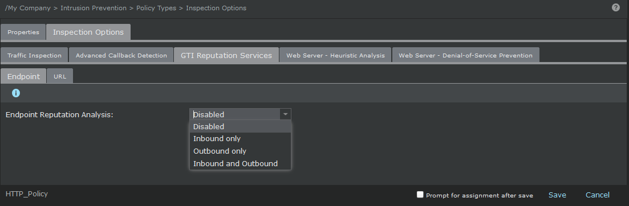Click the breadcrumb path text
Image resolution: width=629 pixels, height=206 pixels.
[x=125, y=8]
